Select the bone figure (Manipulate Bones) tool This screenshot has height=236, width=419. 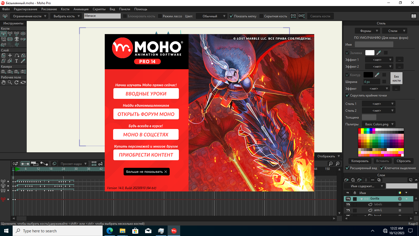point(16,39)
